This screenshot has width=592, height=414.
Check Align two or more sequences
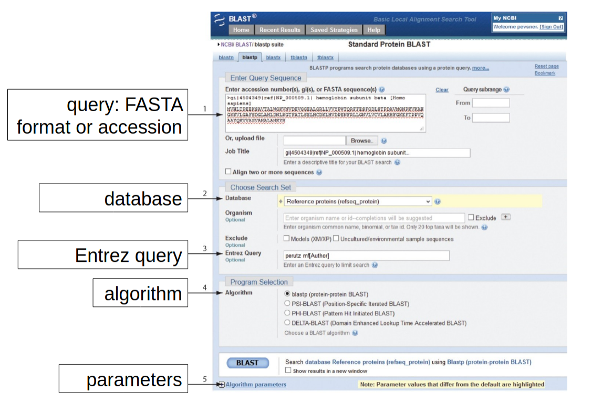228,172
